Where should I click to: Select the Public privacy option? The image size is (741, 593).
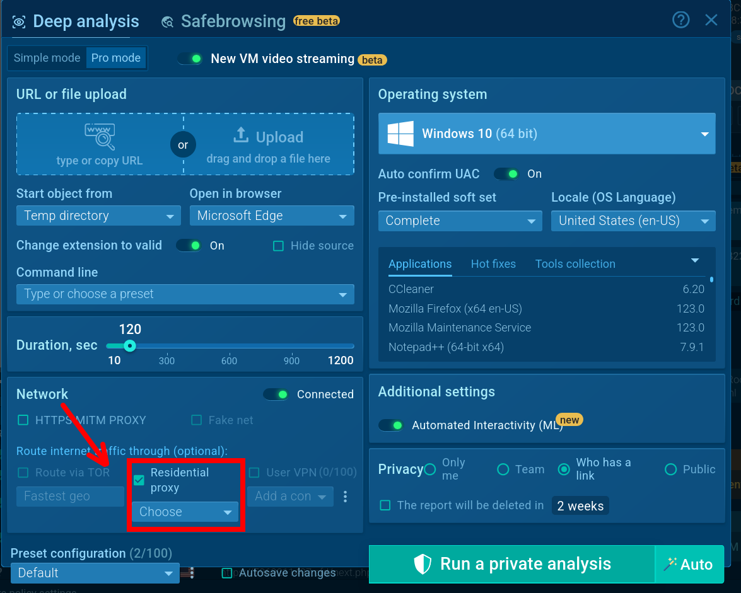[670, 469]
